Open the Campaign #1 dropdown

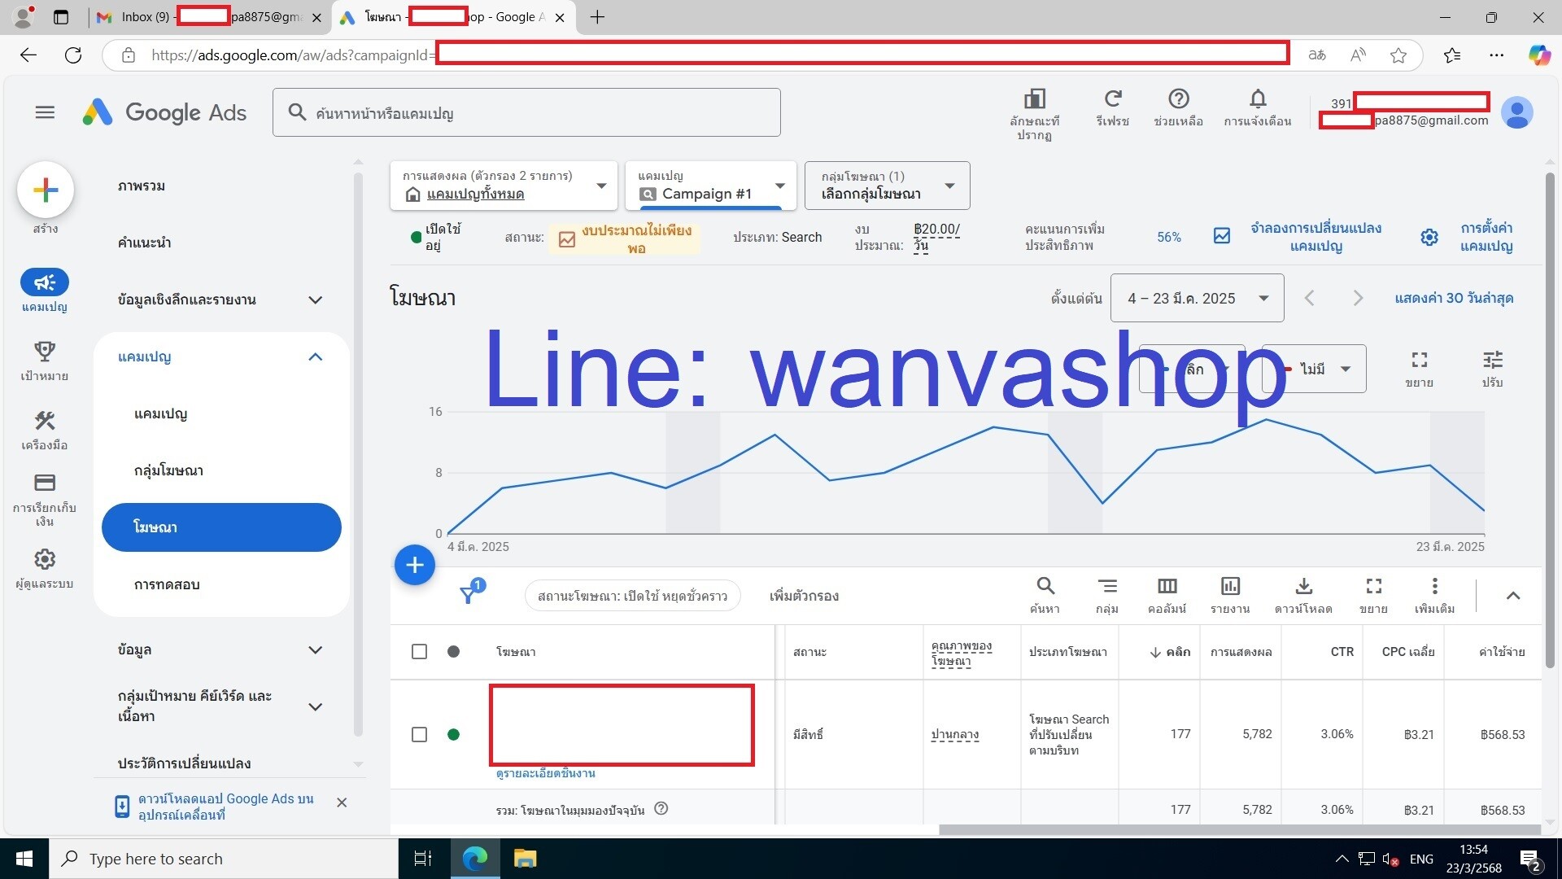pos(711,186)
